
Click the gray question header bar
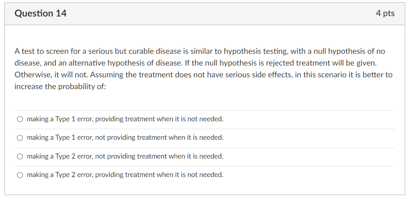pyautogui.click(x=205, y=14)
